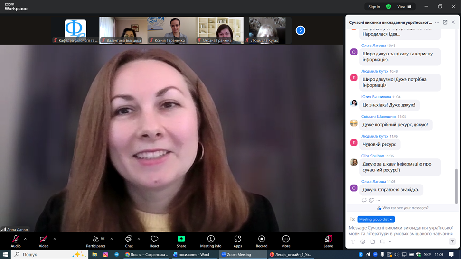Expand audio options arrow next to Audio
Viewport: 461px width, 259px height.
click(25, 239)
